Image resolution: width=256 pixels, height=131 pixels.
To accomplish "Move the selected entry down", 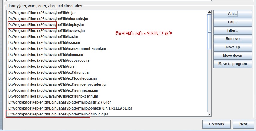I will [233, 56].
